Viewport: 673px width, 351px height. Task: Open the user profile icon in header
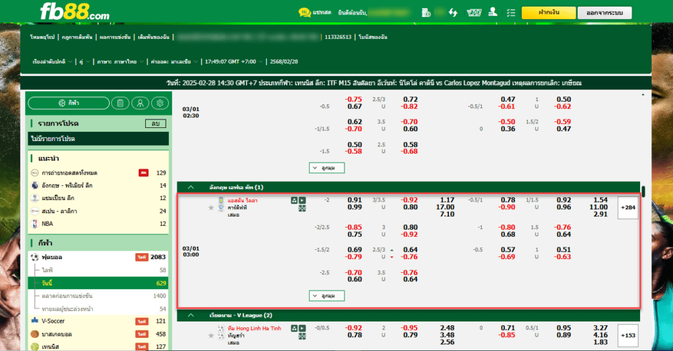pyautogui.click(x=493, y=12)
